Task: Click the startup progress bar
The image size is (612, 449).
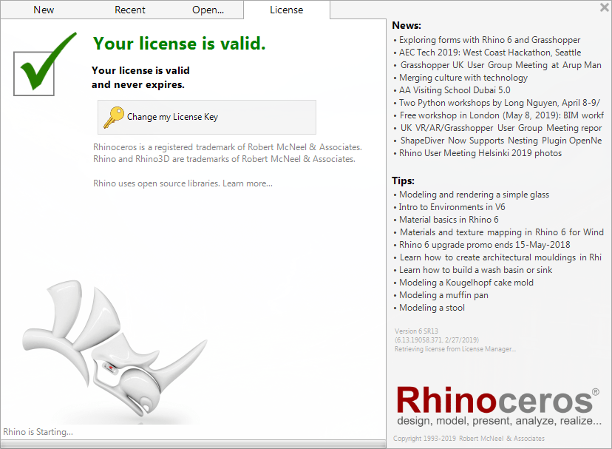Action: point(193,444)
